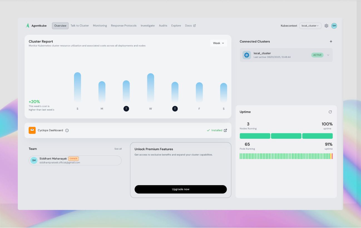Click the red pod uptime segment
The width and height of the screenshot is (361, 228).
click(332, 156)
